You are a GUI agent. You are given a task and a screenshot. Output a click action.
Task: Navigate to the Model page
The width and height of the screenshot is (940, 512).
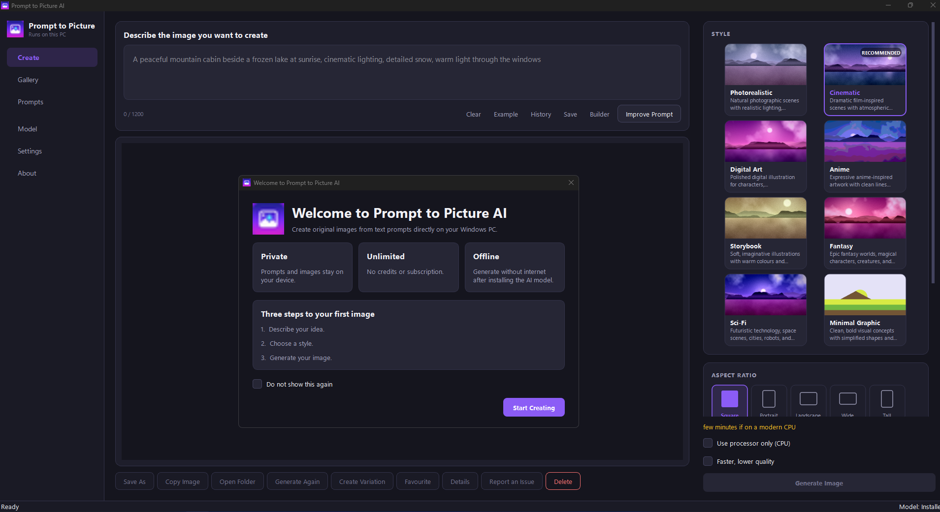pyautogui.click(x=52, y=129)
